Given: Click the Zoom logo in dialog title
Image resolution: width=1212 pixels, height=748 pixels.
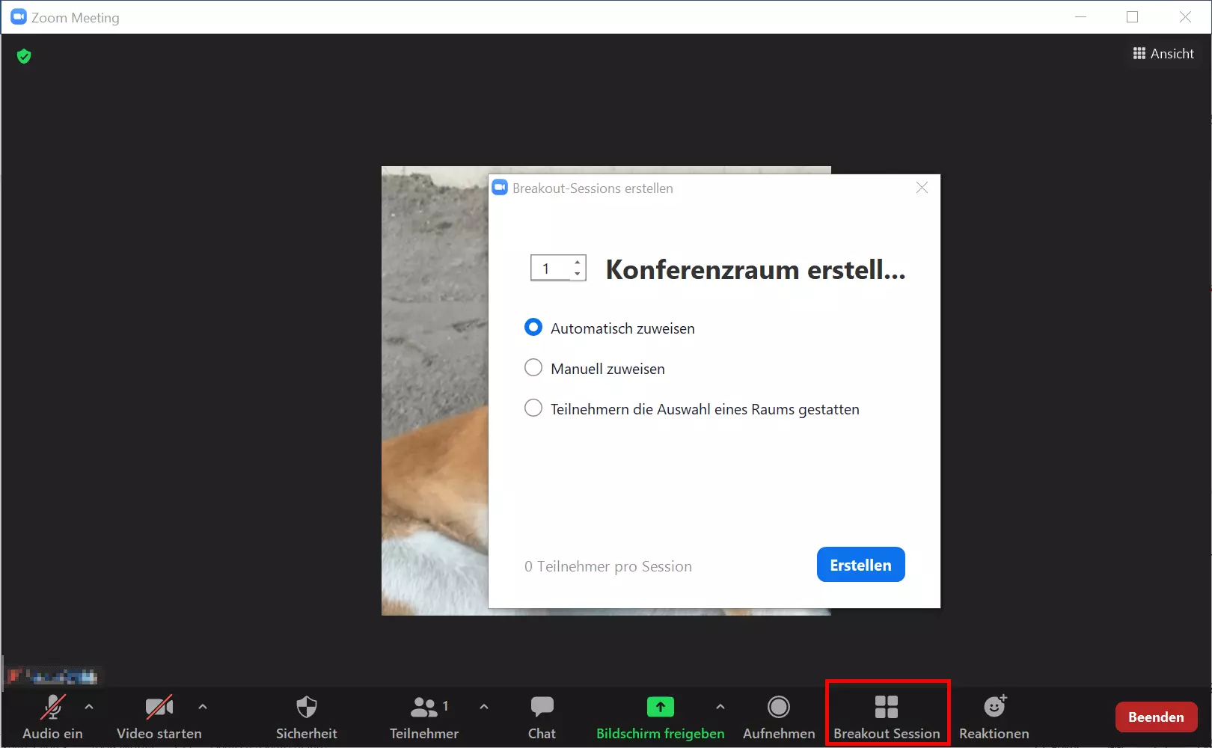Looking at the screenshot, I should coord(500,188).
